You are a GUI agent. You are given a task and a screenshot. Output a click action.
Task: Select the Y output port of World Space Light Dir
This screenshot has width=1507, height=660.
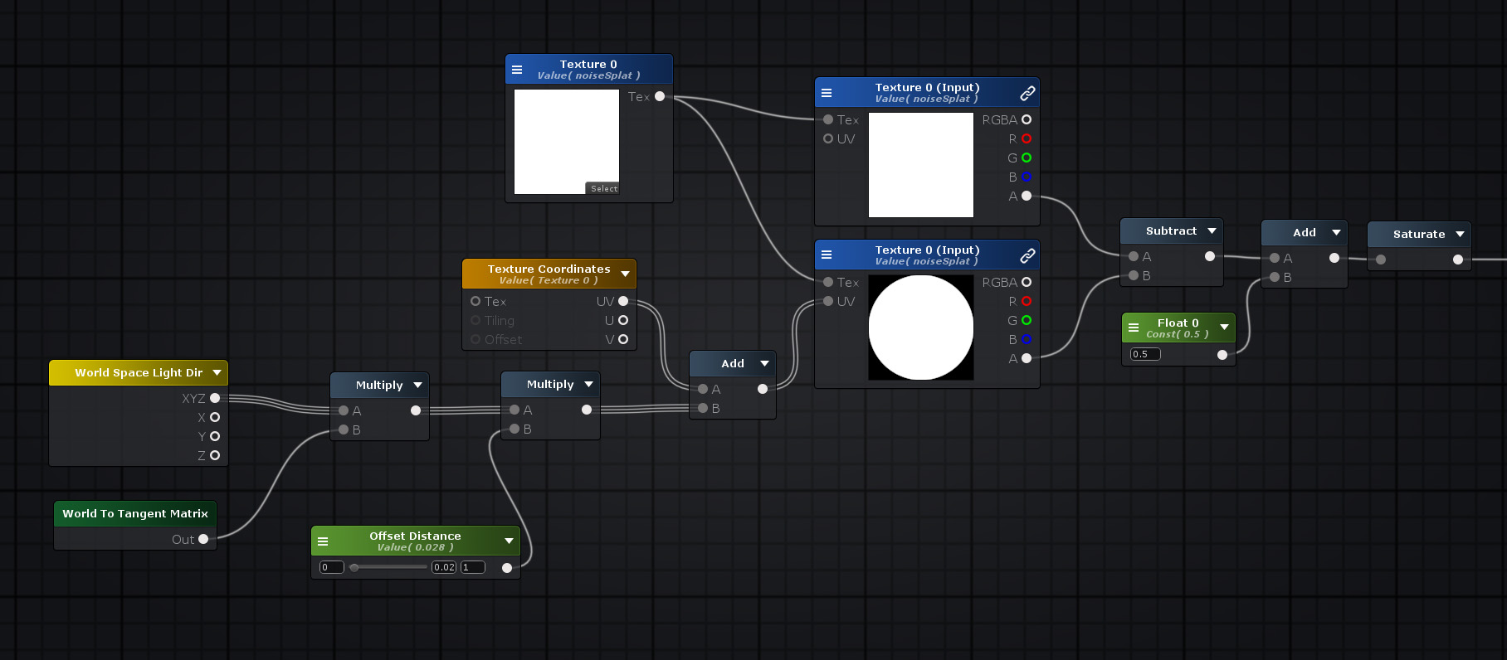click(215, 436)
